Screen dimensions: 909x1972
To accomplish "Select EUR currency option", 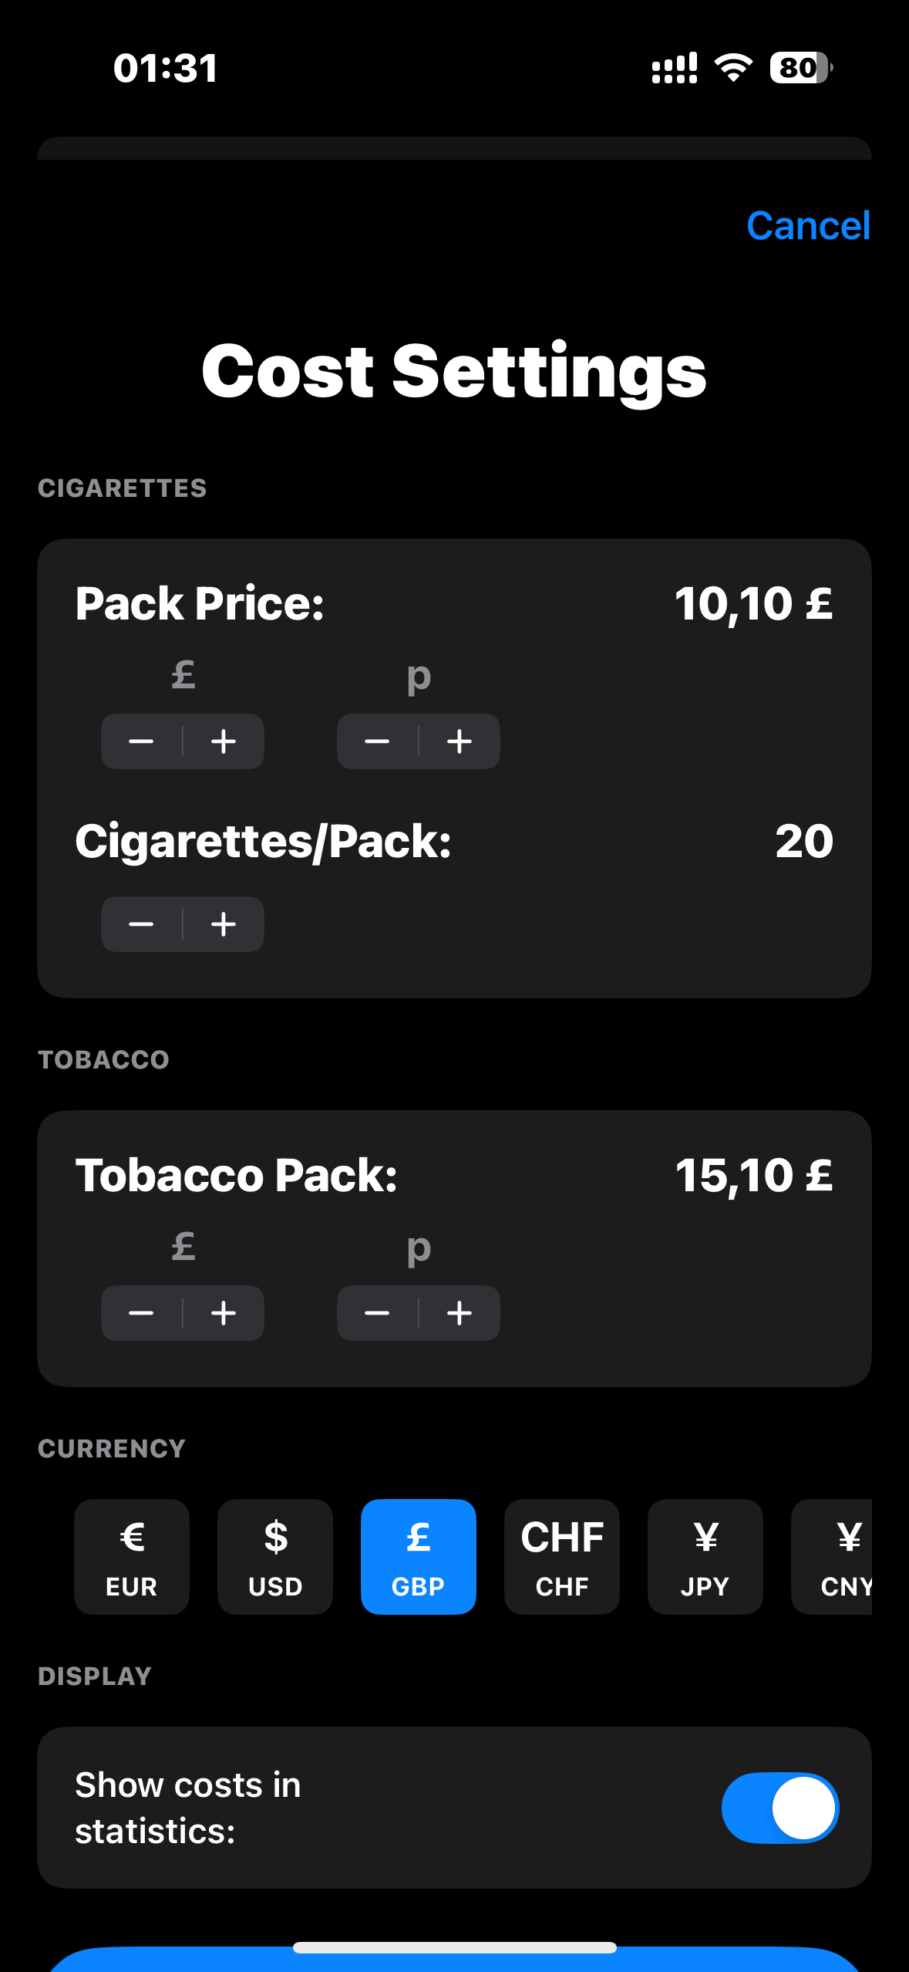I will [132, 1556].
